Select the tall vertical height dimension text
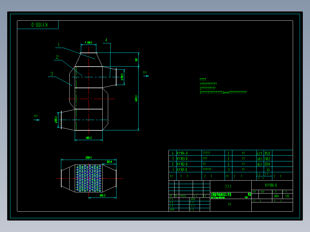Viewport: 310px width, 232px height. pyautogui.click(x=136, y=98)
